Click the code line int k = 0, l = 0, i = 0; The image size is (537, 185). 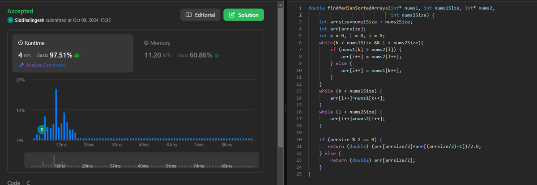coord(352,36)
